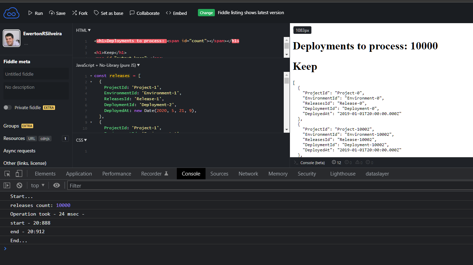Click the 'Operation took - 24 msec' log line
Image resolution: width=473 pixels, height=265 pixels.
pos(236,214)
